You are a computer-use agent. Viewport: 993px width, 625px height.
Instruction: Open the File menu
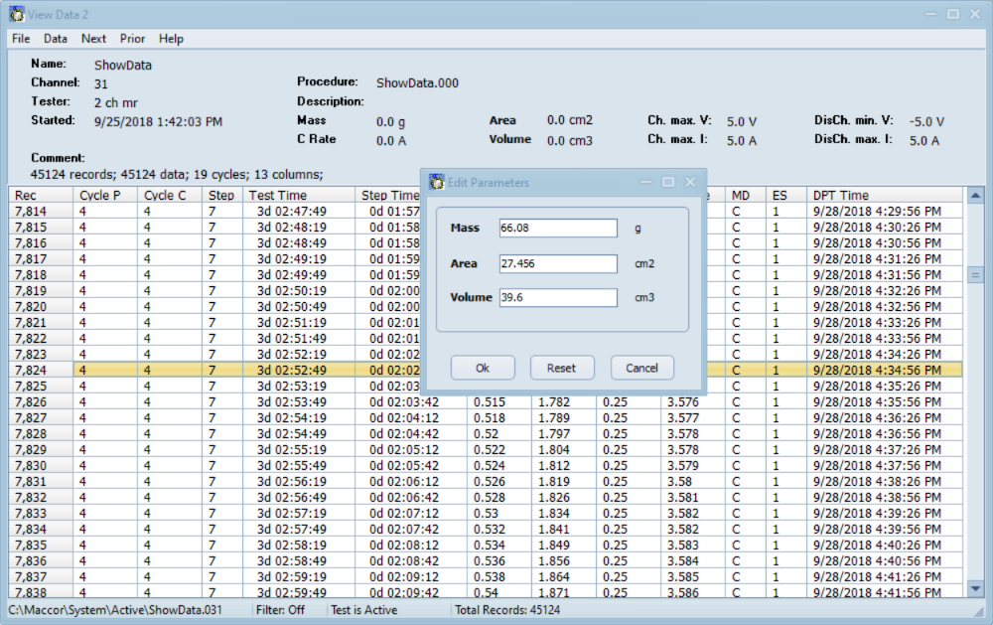tap(21, 39)
